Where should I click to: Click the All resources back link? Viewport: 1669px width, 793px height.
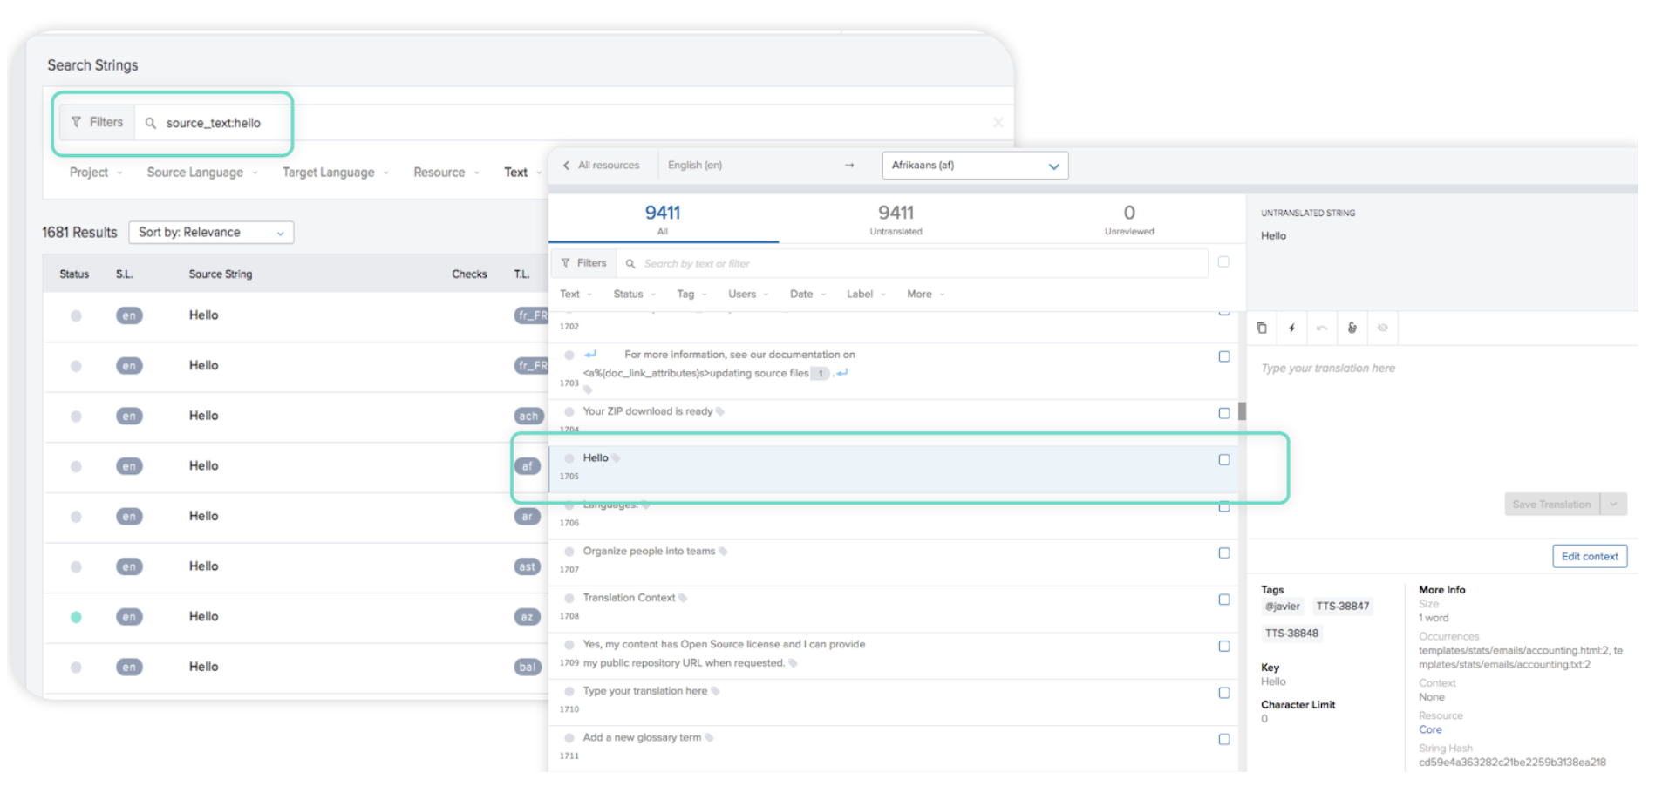click(608, 166)
